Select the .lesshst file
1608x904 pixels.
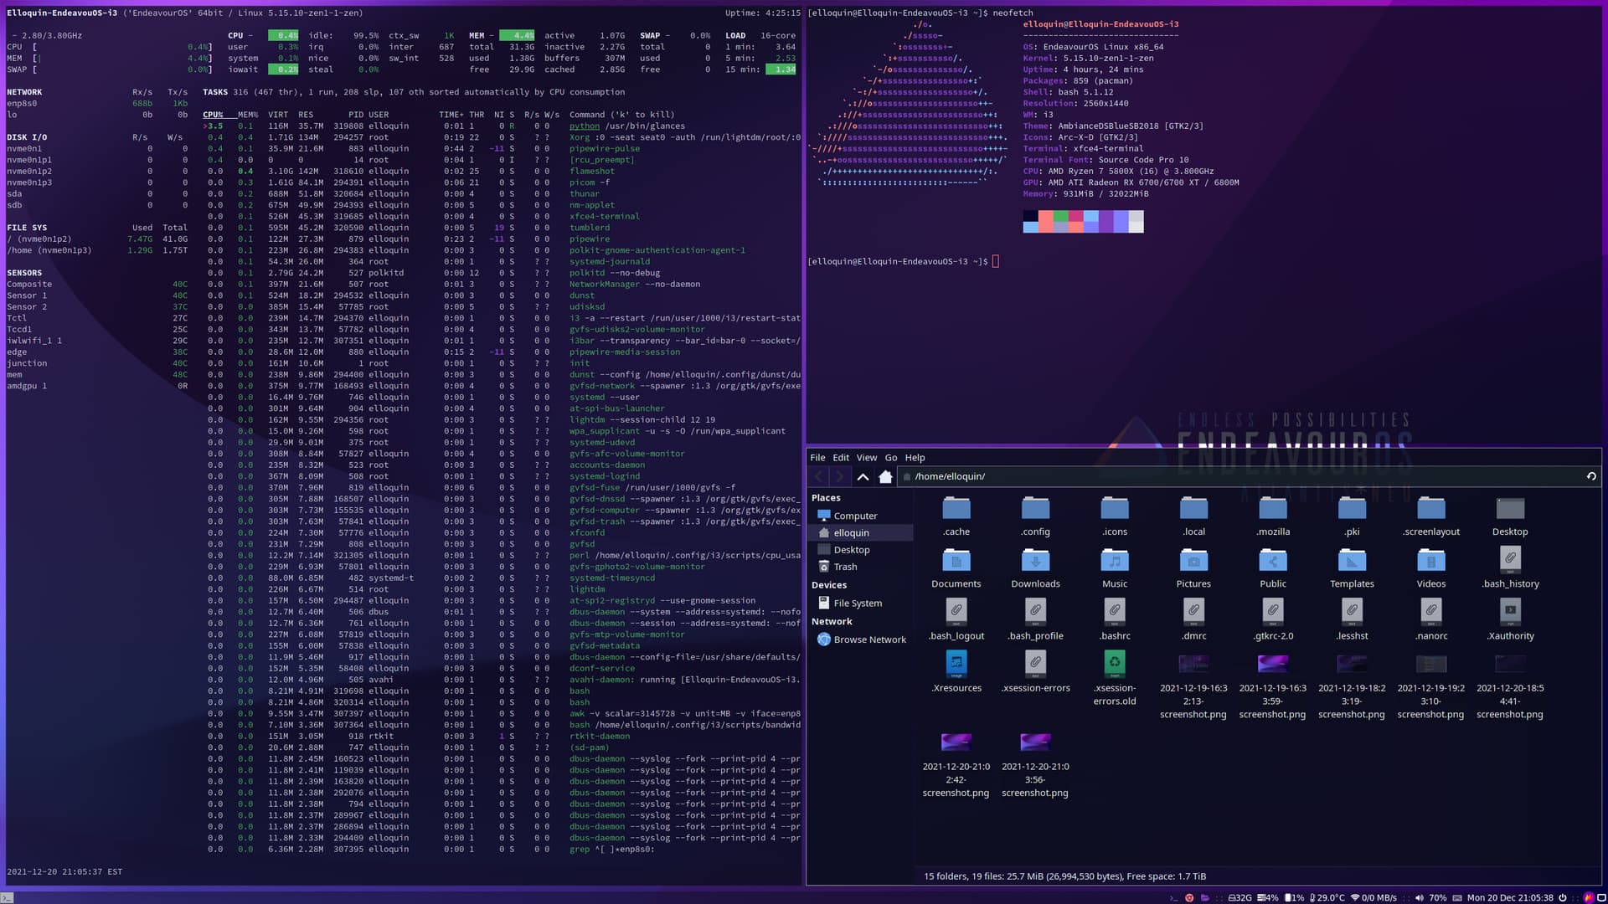(1352, 620)
